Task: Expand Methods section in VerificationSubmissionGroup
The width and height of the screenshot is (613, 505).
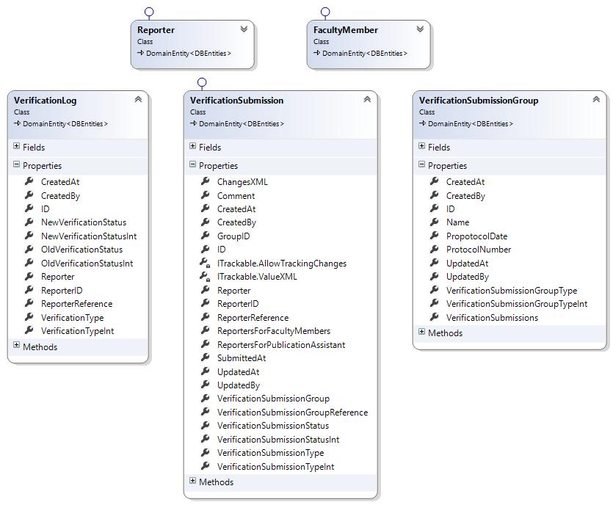Action: (x=422, y=332)
